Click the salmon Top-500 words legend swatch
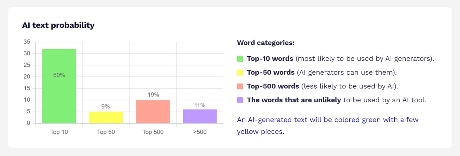Viewport: 460px width, 156px height. coord(240,86)
